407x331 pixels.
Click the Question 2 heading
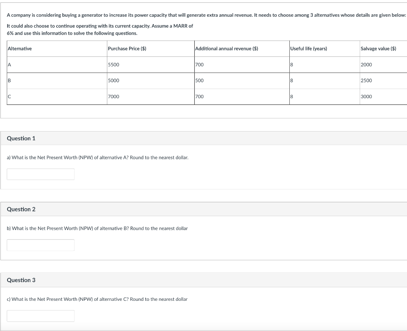[21, 209]
